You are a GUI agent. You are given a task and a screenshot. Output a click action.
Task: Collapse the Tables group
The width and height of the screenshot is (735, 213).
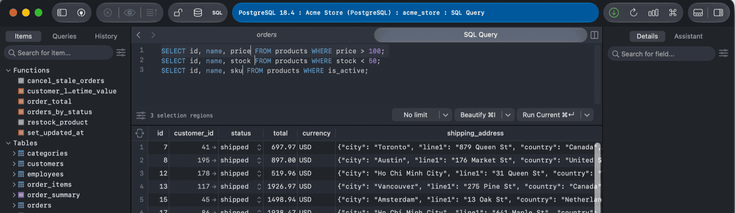[8, 143]
